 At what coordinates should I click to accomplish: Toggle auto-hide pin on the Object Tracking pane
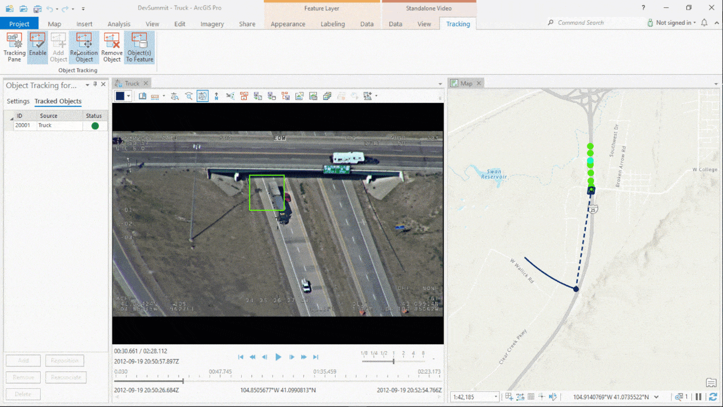(x=95, y=85)
